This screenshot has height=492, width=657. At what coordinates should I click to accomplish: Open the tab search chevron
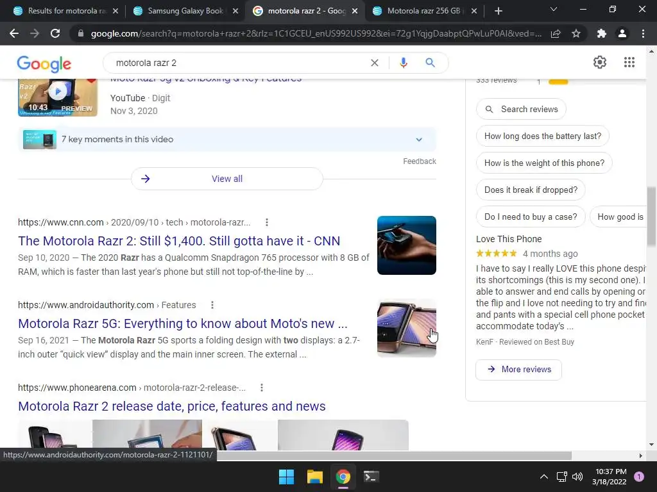[x=554, y=9]
